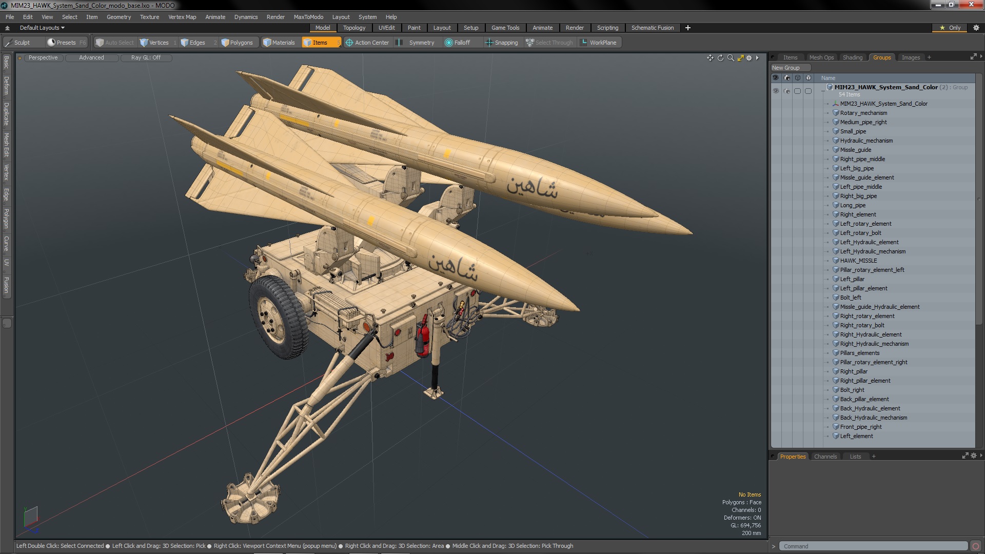
Task: Click the layout settings gear icon
Action: pyautogui.click(x=976, y=28)
